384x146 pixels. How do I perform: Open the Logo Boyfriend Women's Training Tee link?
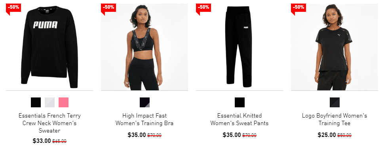point(335,120)
